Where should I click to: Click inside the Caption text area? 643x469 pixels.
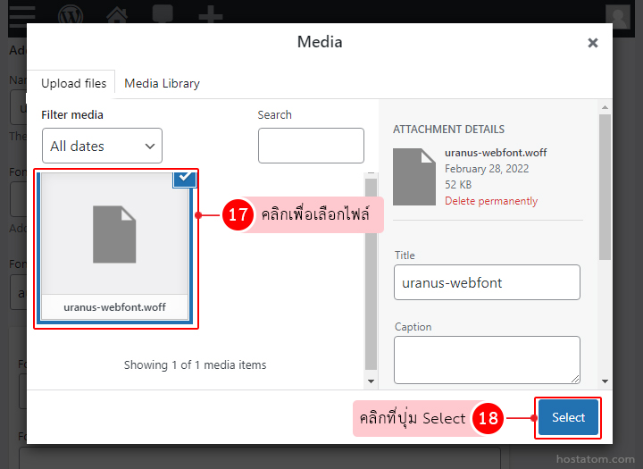point(487,359)
